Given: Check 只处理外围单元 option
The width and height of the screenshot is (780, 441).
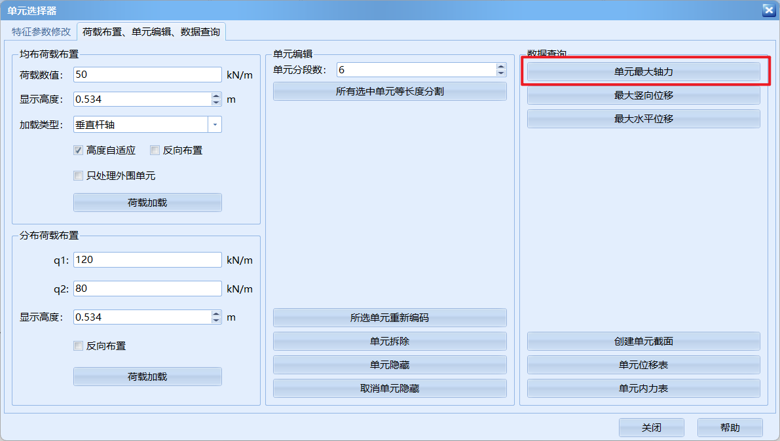Looking at the screenshot, I should pos(79,176).
